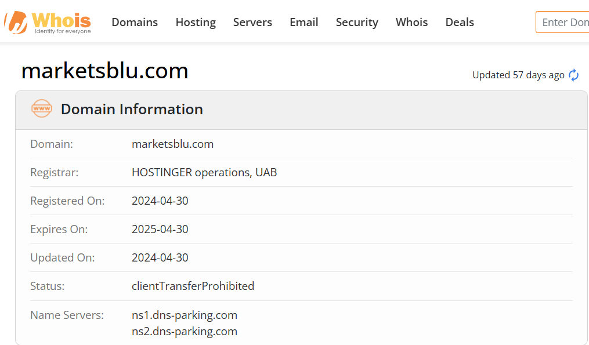
Task: Click the 'Status:' label
Action: 48,286
